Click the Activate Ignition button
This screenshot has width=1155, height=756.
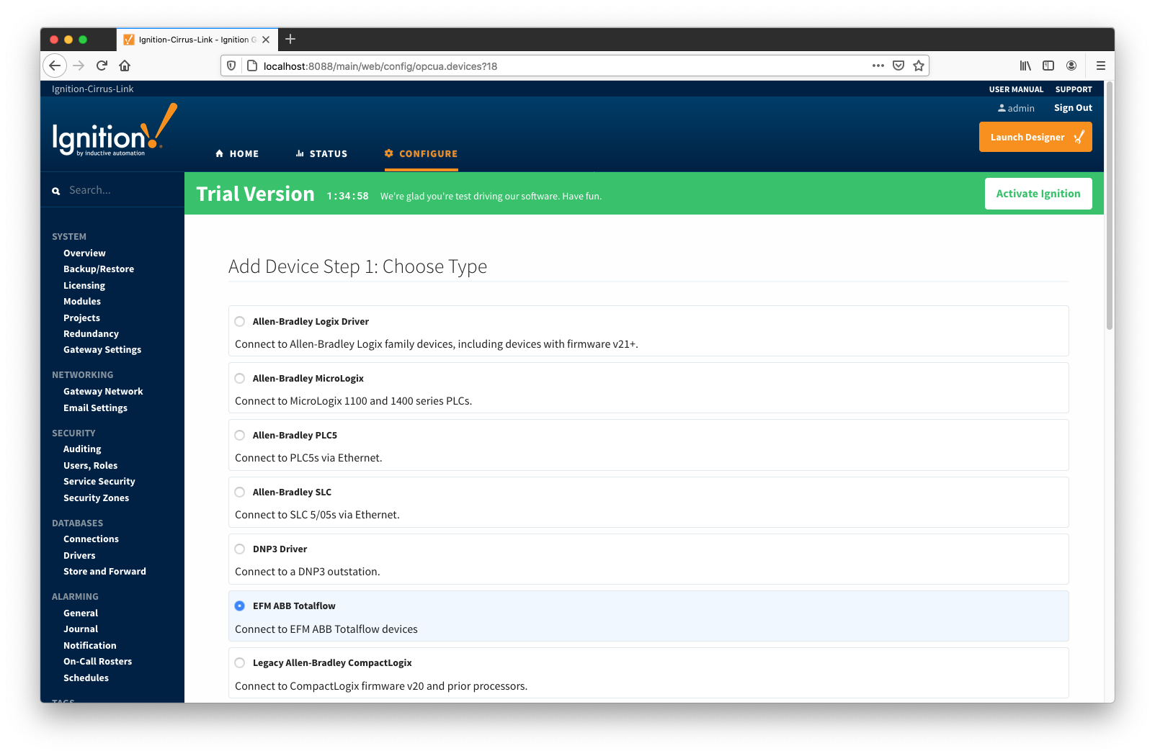coord(1038,194)
